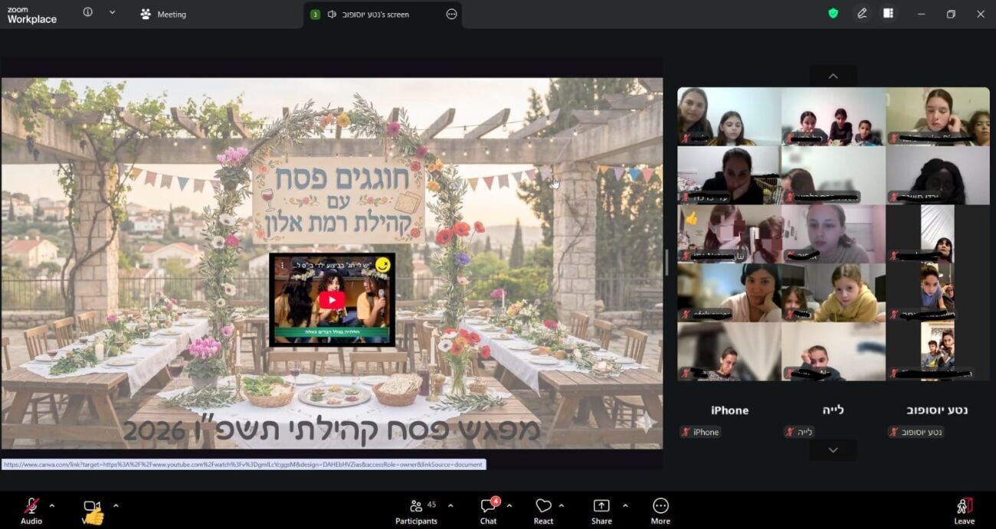Change the view layout icon
This screenshot has height=529, width=996.
(888, 14)
